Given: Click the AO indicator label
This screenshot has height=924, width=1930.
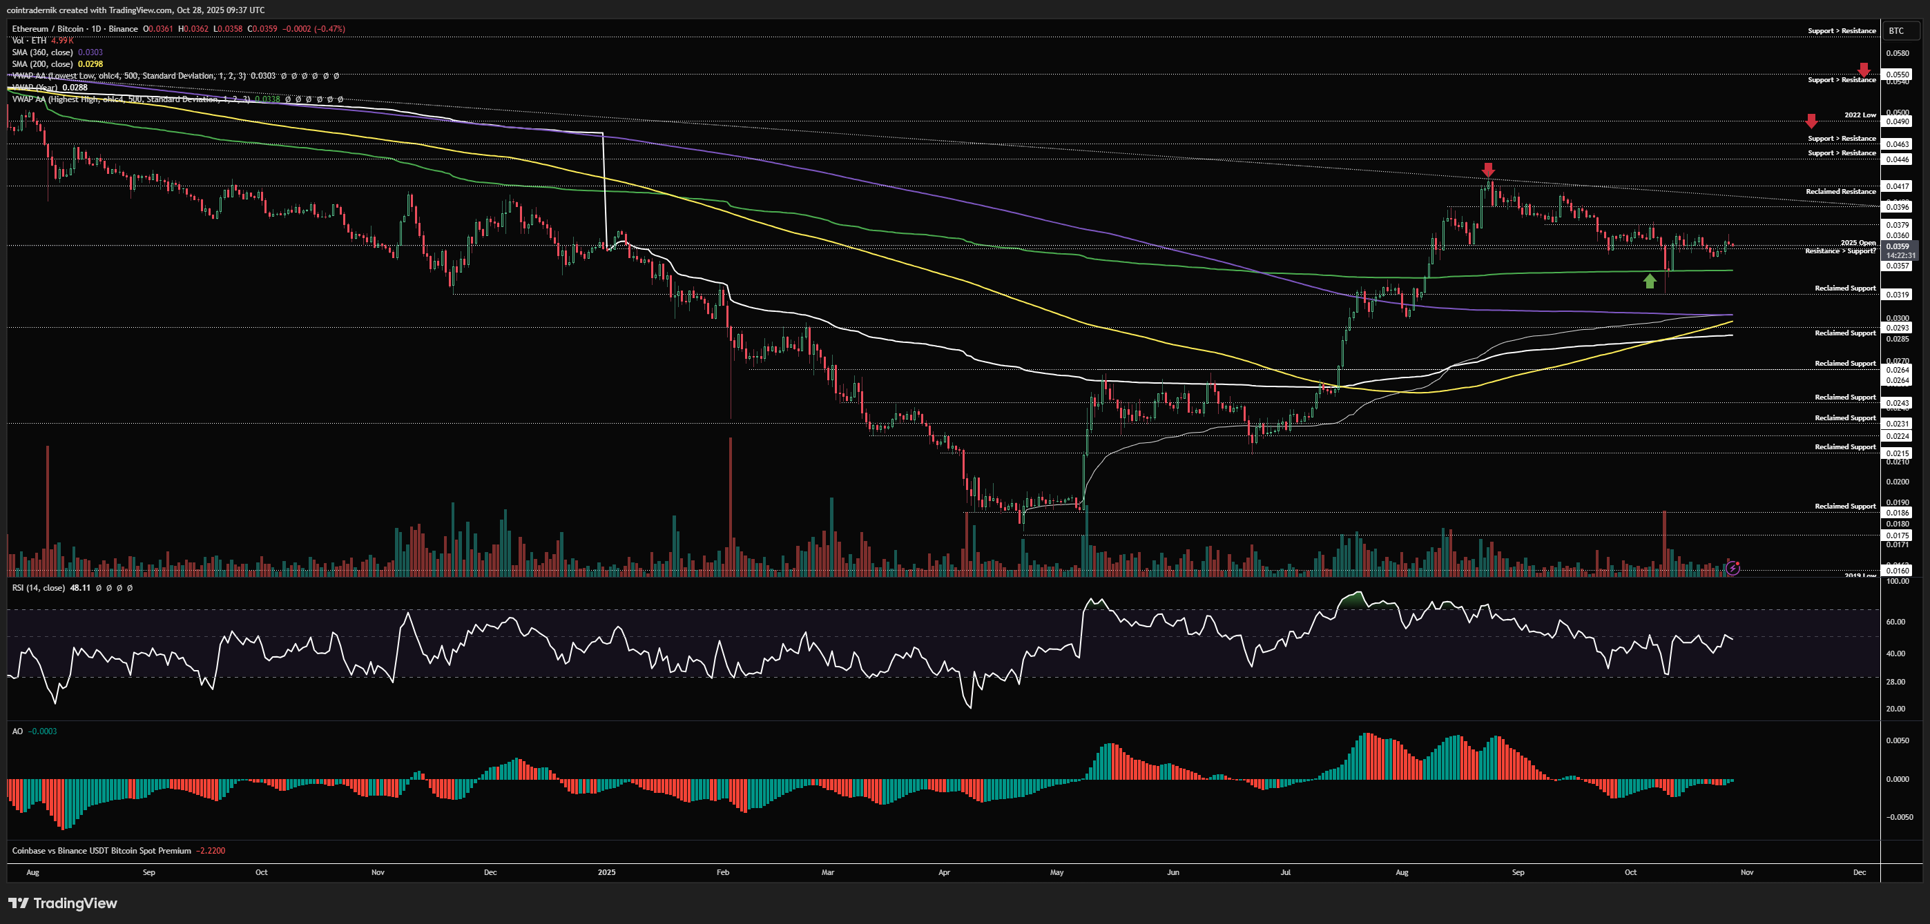Looking at the screenshot, I should (17, 731).
